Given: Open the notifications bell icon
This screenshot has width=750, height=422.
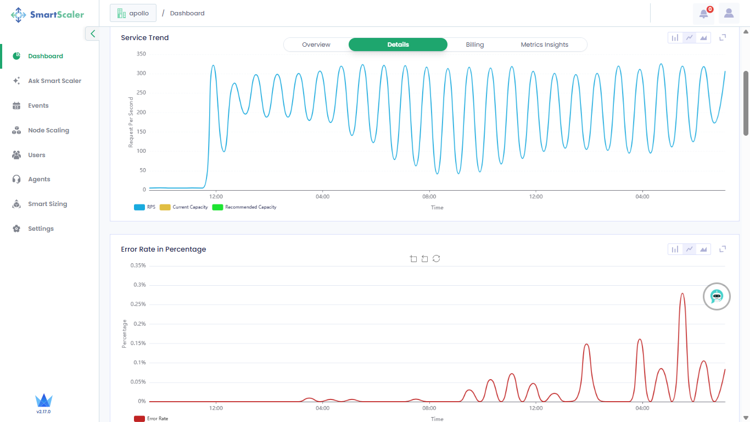Looking at the screenshot, I should 703,14.
